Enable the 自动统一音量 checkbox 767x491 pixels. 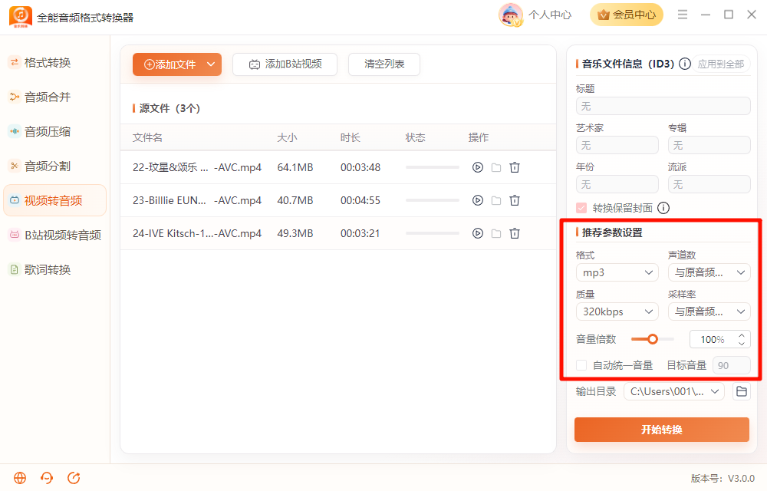click(x=581, y=365)
